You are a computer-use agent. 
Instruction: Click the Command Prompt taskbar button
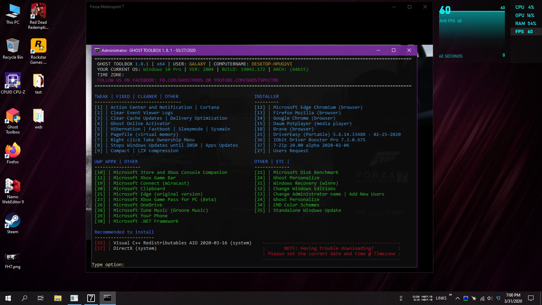point(107,298)
